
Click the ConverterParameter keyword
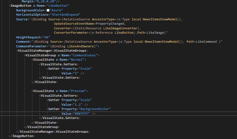click(x=71, y=33)
